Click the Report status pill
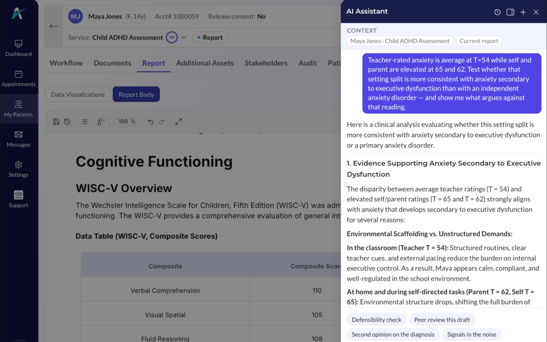The width and height of the screenshot is (547, 342). [210, 38]
